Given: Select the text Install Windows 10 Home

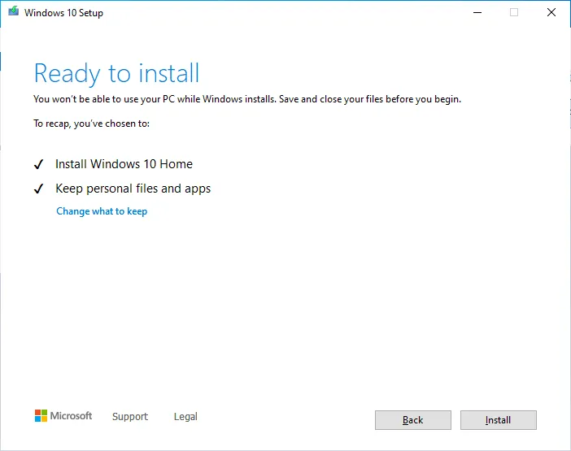Looking at the screenshot, I should (x=124, y=164).
